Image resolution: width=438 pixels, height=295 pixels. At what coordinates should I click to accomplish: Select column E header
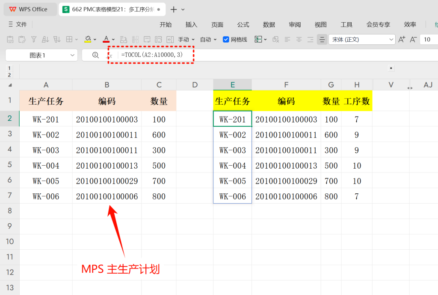point(232,85)
